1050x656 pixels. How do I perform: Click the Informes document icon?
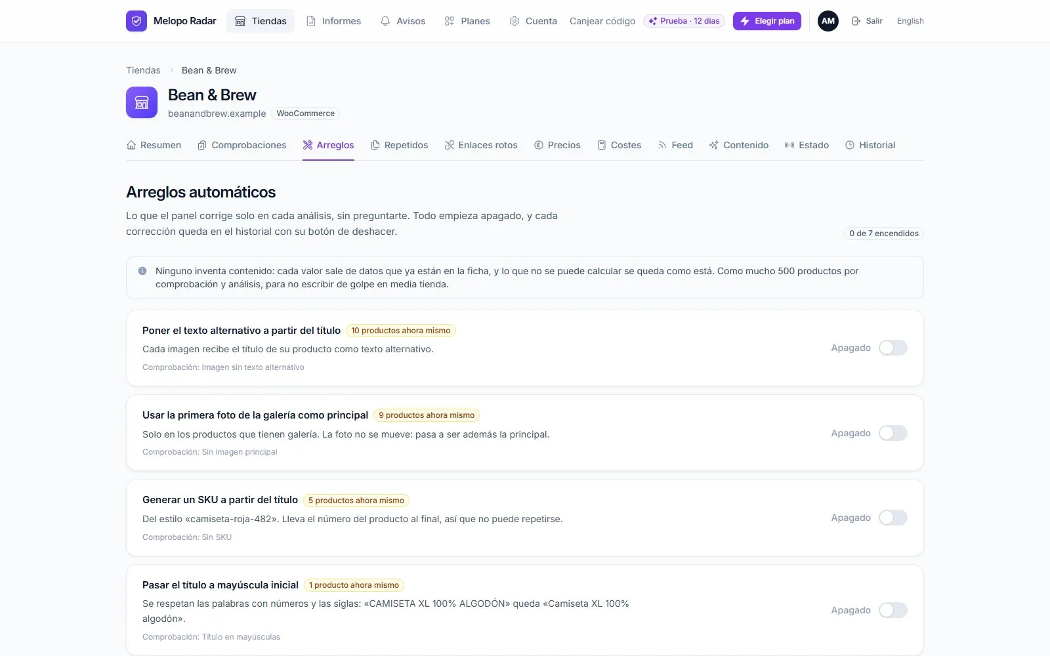[311, 21]
